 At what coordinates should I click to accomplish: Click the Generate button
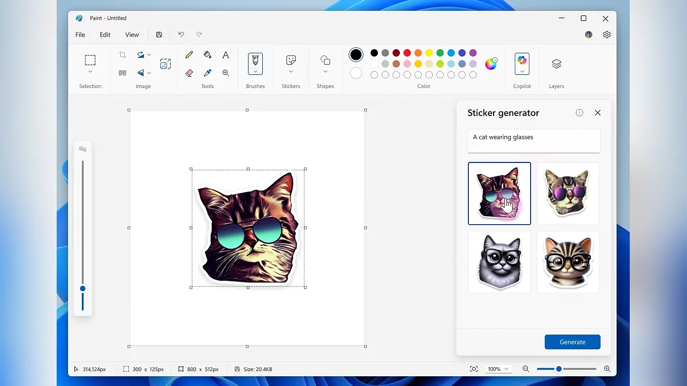572,342
